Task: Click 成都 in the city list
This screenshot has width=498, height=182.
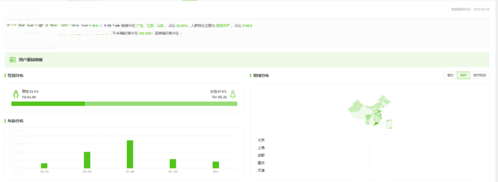Action: coord(261,155)
